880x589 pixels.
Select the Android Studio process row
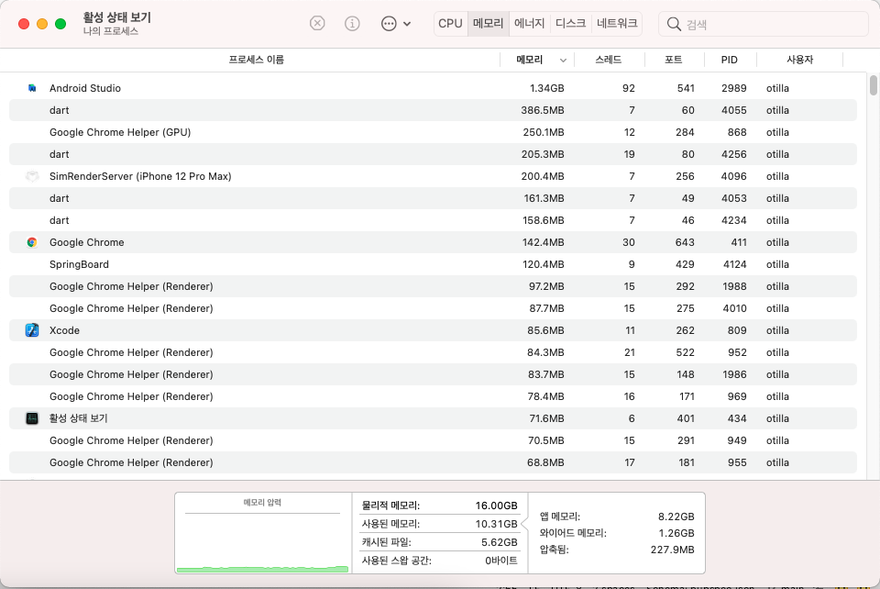433,88
